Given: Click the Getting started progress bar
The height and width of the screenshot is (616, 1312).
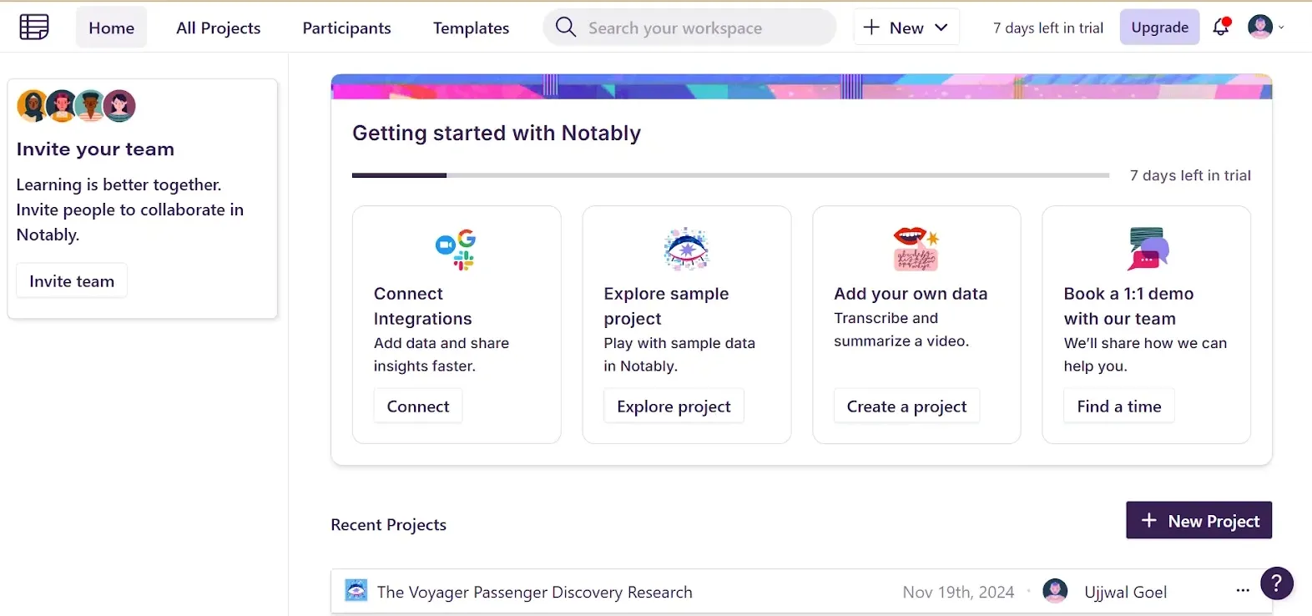Looking at the screenshot, I should click(730, 175).
